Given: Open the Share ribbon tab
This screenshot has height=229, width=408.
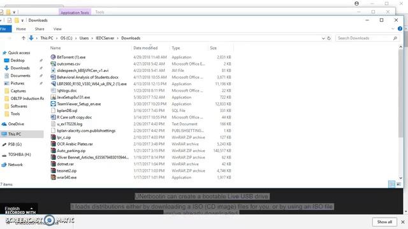Looking at the screenshot, I should click(x=40, y=29).
